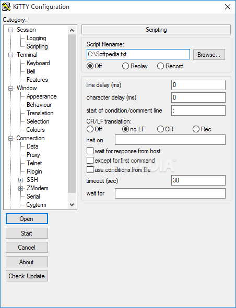Select the script mode Off radio button

click(90, 66)
